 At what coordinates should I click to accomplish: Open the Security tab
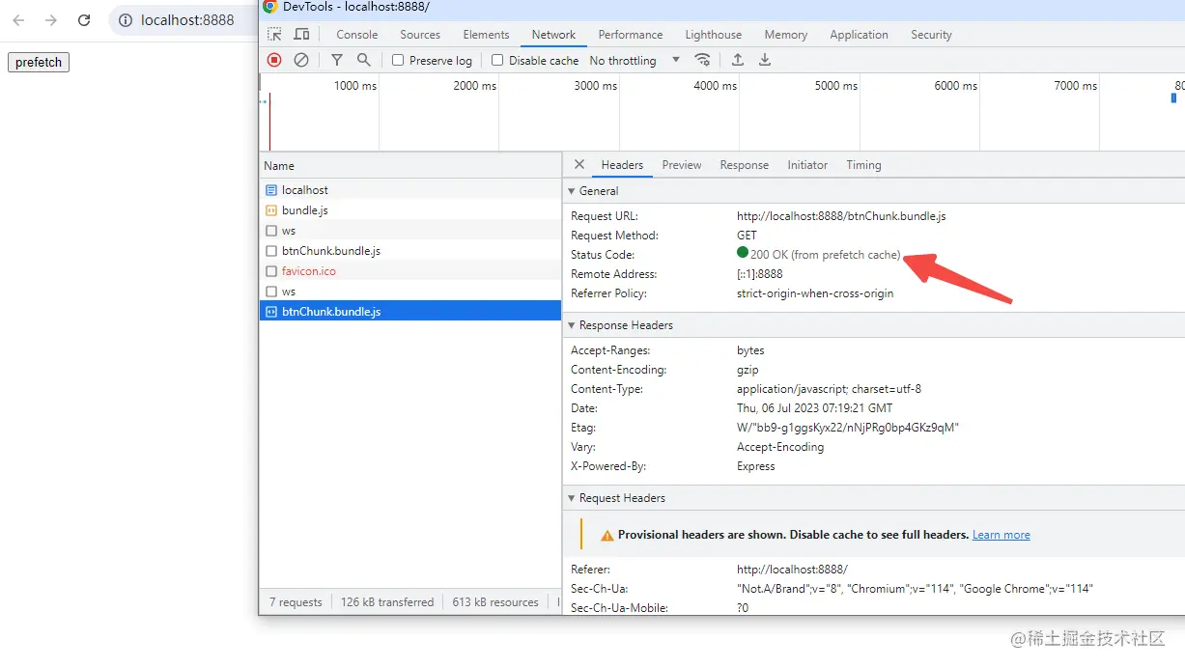931,35
